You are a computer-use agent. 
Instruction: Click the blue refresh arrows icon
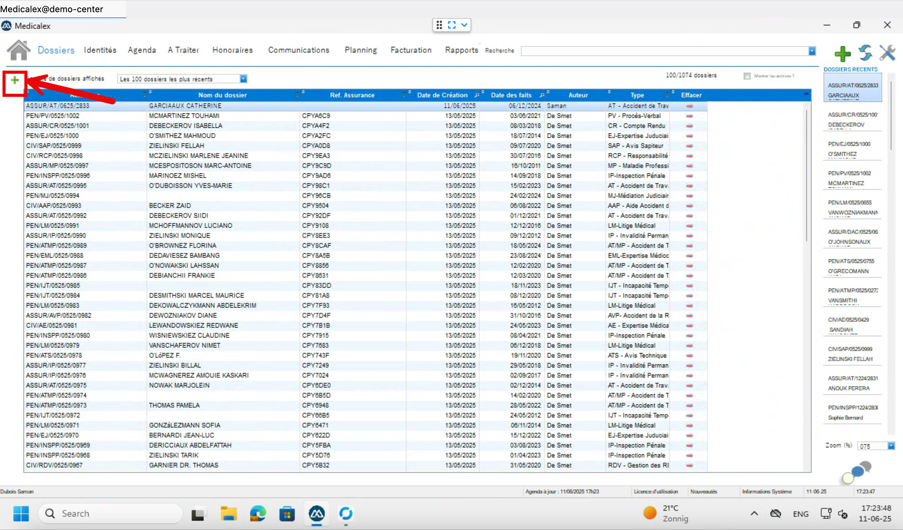coord(865,53)
